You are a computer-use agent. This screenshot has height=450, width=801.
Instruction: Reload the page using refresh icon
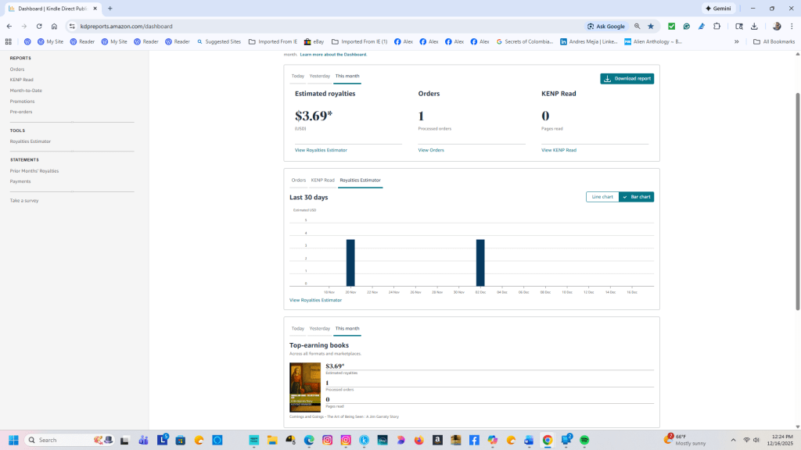click(x=39, y=26)
